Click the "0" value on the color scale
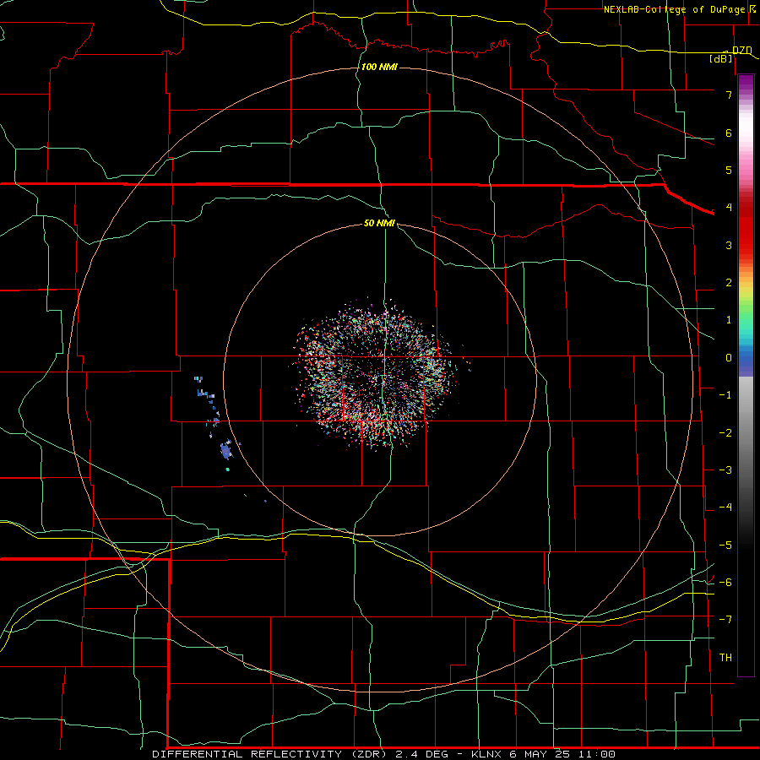Image resolution: width=760 pixels, height=760 pixels. 729,358
